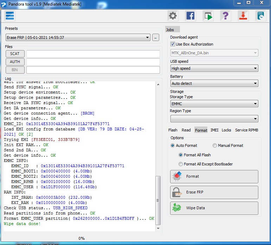This screenshot has width=271, height=245.
Task: Open the Presets Erase FRP dropdown
Action: (x=78, y=38)
